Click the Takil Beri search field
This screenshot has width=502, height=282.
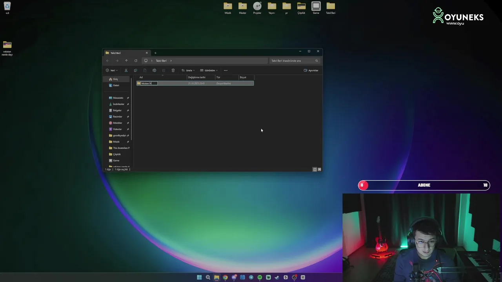point(294,61)
